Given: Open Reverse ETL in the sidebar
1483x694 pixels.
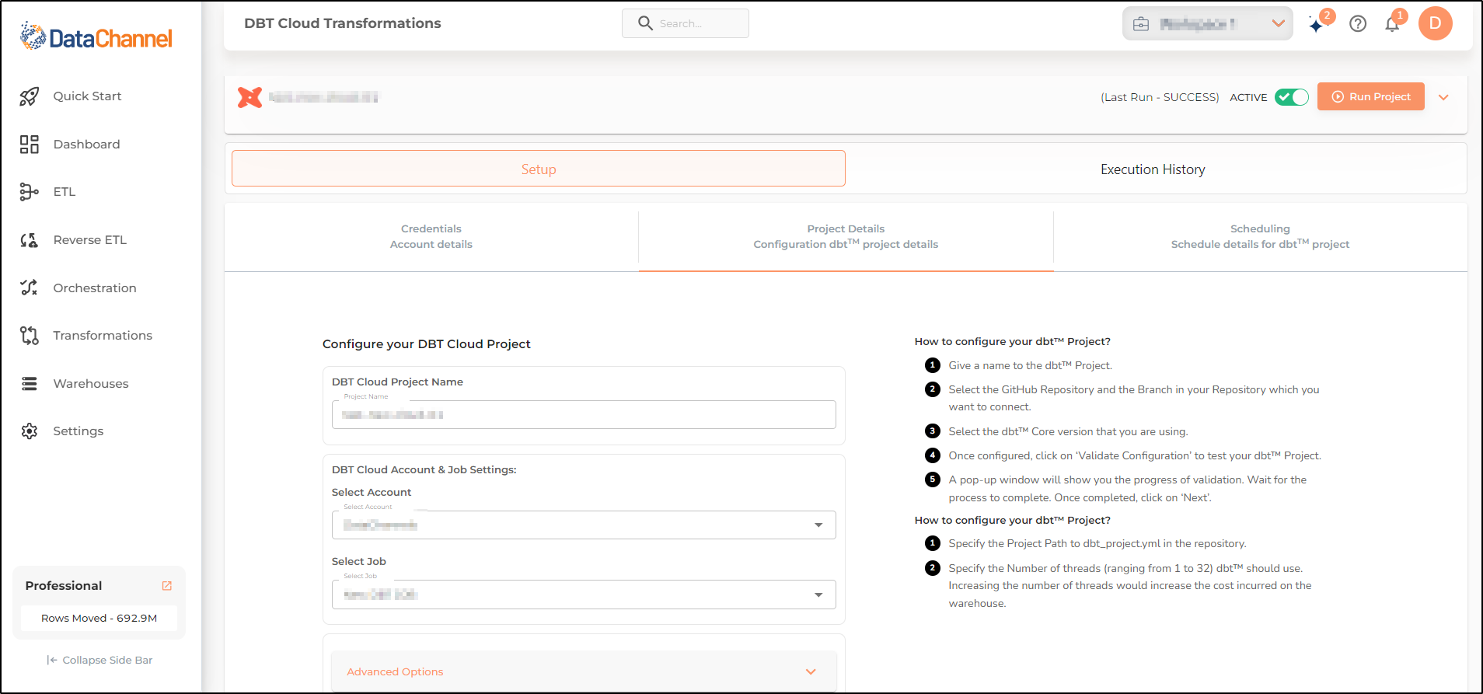Looking at the screenshot, I should 89,240.
